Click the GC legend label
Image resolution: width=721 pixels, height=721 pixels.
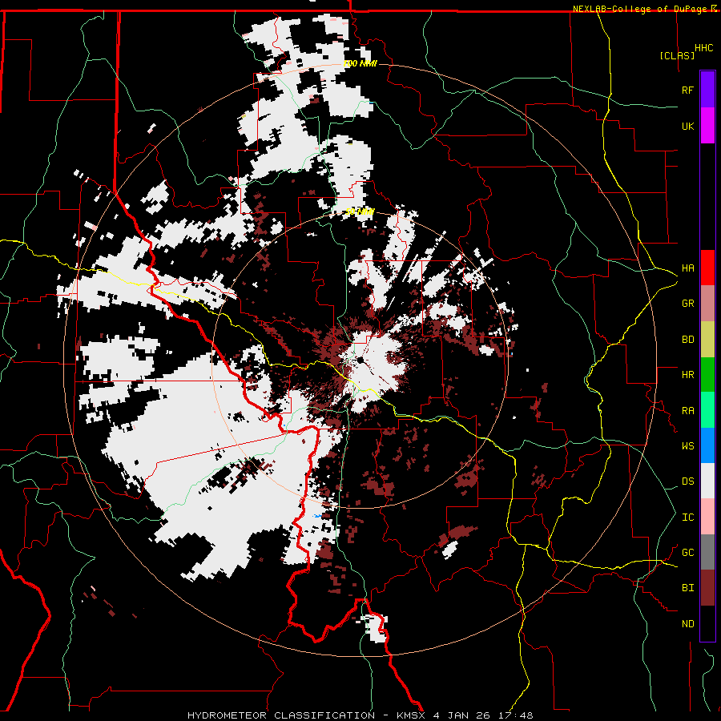pyautogui.click(x=687, y=553)
